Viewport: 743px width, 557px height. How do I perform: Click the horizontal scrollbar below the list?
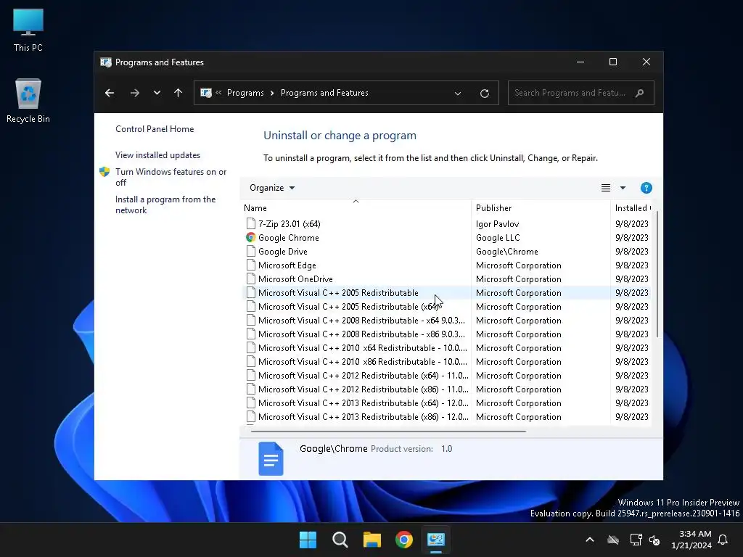[388, 432]
